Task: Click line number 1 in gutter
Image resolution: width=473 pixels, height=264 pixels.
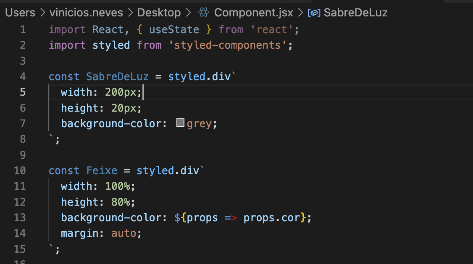Action: [x=23, y=29]
